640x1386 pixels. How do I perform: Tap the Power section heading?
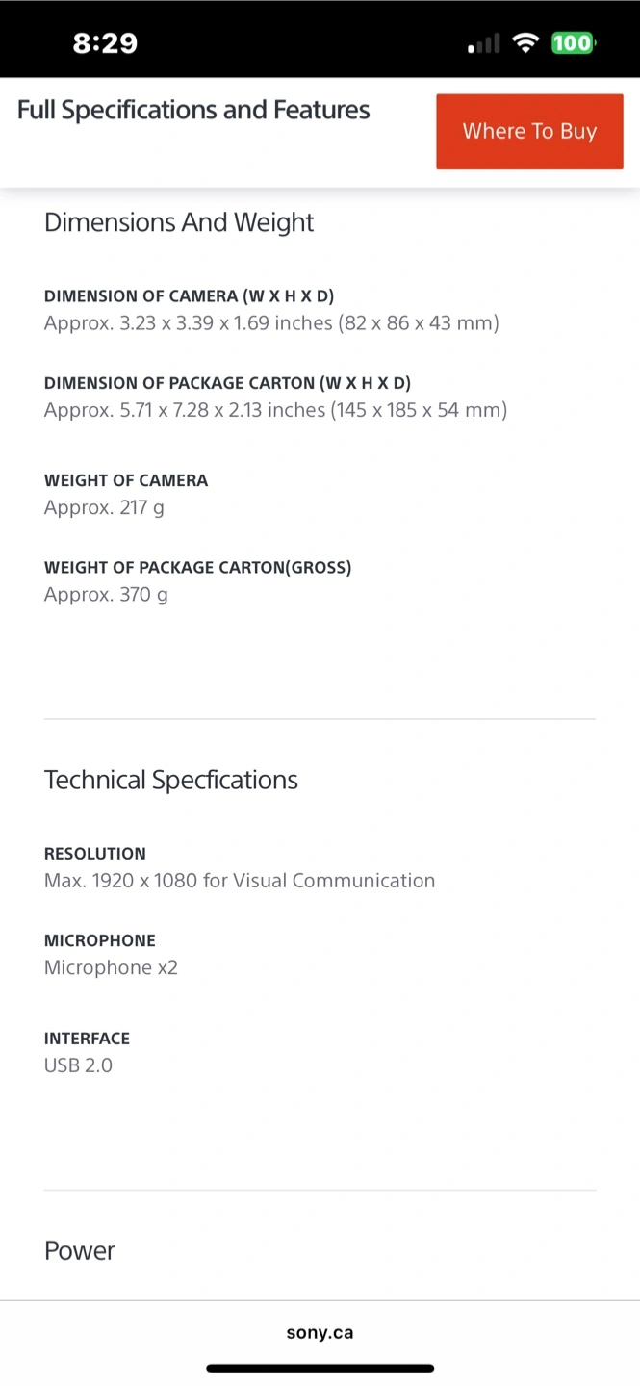[x=80, y=1250]
